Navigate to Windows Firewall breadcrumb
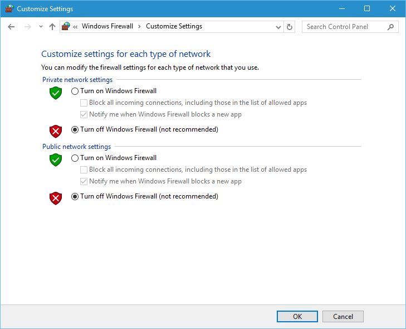 click(x=107, y=26)
